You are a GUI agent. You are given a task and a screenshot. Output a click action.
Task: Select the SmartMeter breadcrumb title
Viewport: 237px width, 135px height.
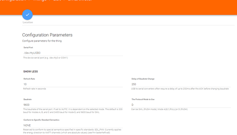(x=80, y=0)
